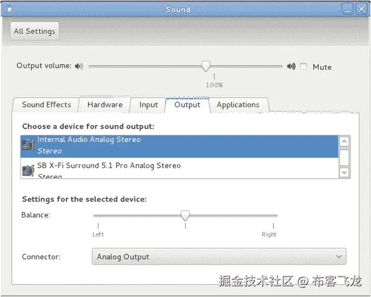Screen dimensions: 371x297
Task: Click the device list scrollbar thumb
Action: [344, 157]
